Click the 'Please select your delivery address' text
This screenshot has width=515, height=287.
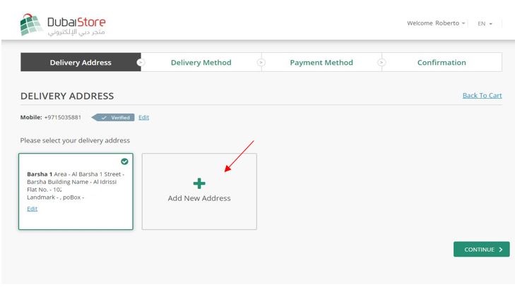[x=75, y=140]
